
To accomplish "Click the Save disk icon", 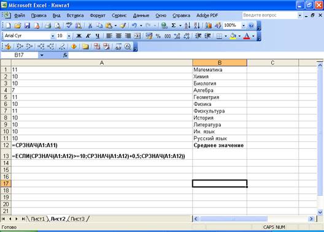I will pos(27,26).
